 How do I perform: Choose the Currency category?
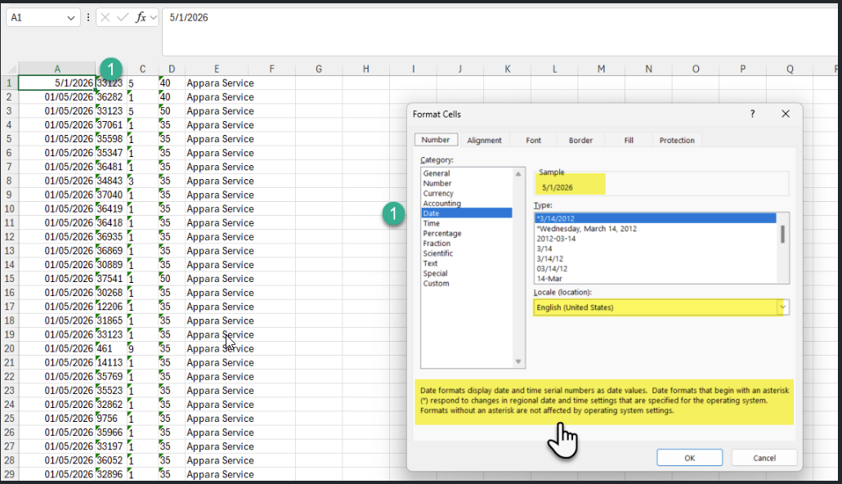pos(438,194)
